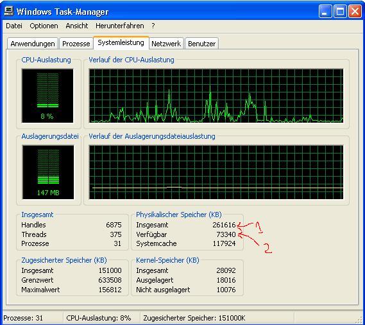Click the Auslagerungsdatei 147 MB gauge
Screen dimensions: 365x325
(x=48, y=172)
